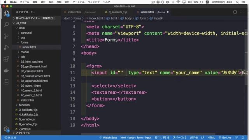Expand the 開いているエディター section
Image resolution: width=249 pixels, height=140 pixels.
tap(36, 18)
